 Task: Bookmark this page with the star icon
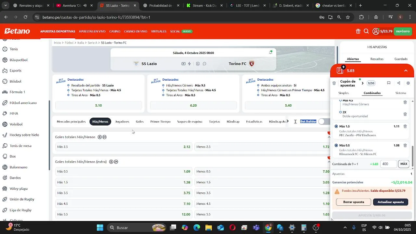point(348,17)
